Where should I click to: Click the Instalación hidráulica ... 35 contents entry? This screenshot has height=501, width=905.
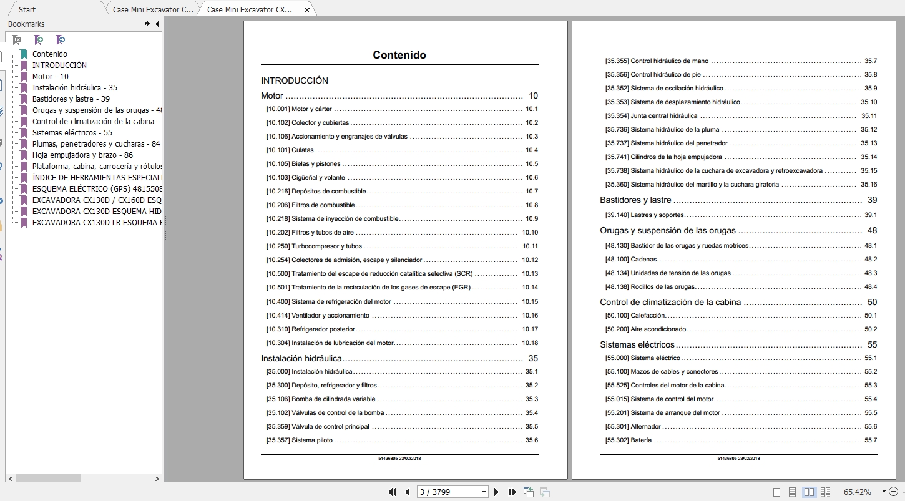pos(399,359)
